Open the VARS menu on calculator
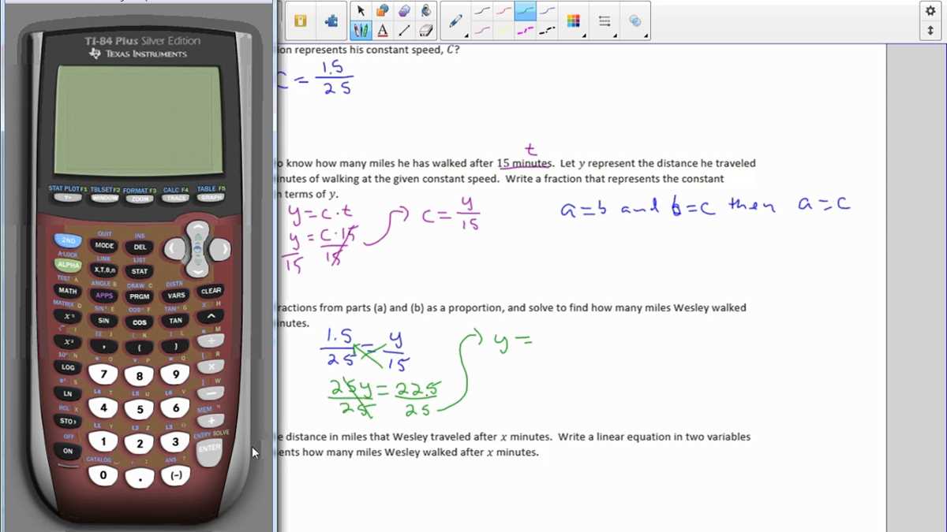The height and width of the screenshot is (532, 947). coord(176,296)
